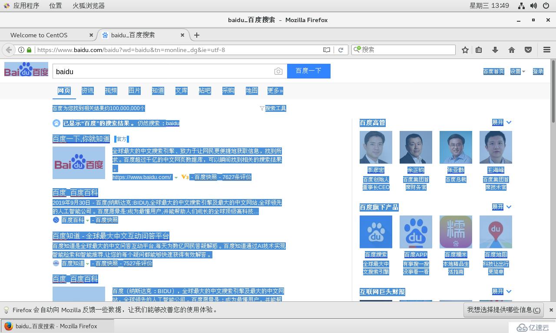Open site identity info icon in address bar

[x=21, y=50]
